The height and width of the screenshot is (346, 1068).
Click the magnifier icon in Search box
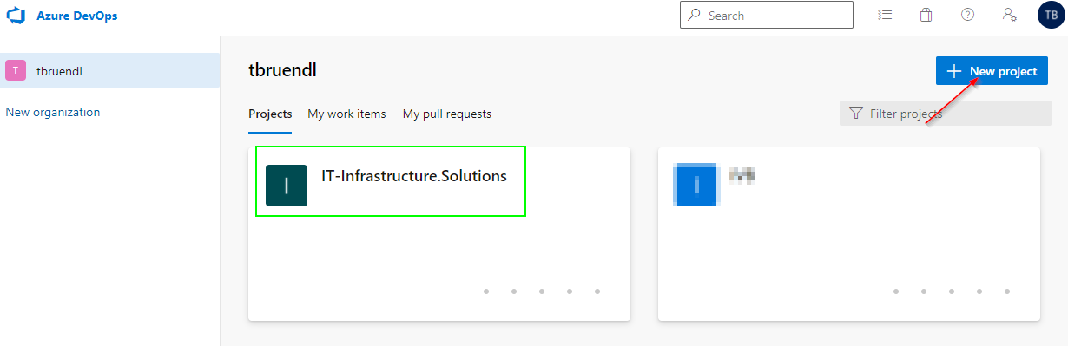pos(694,15)
